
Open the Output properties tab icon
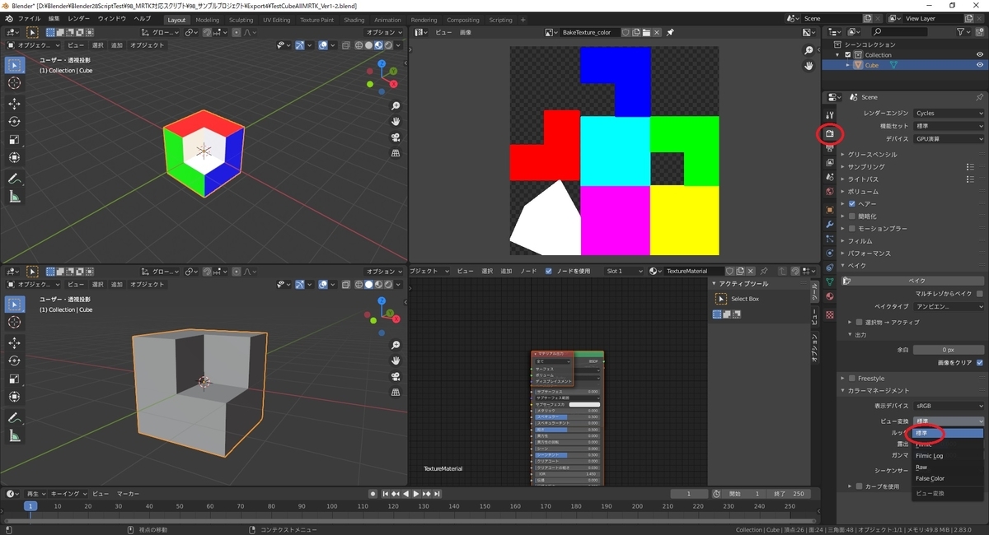(x=830, y=147)
